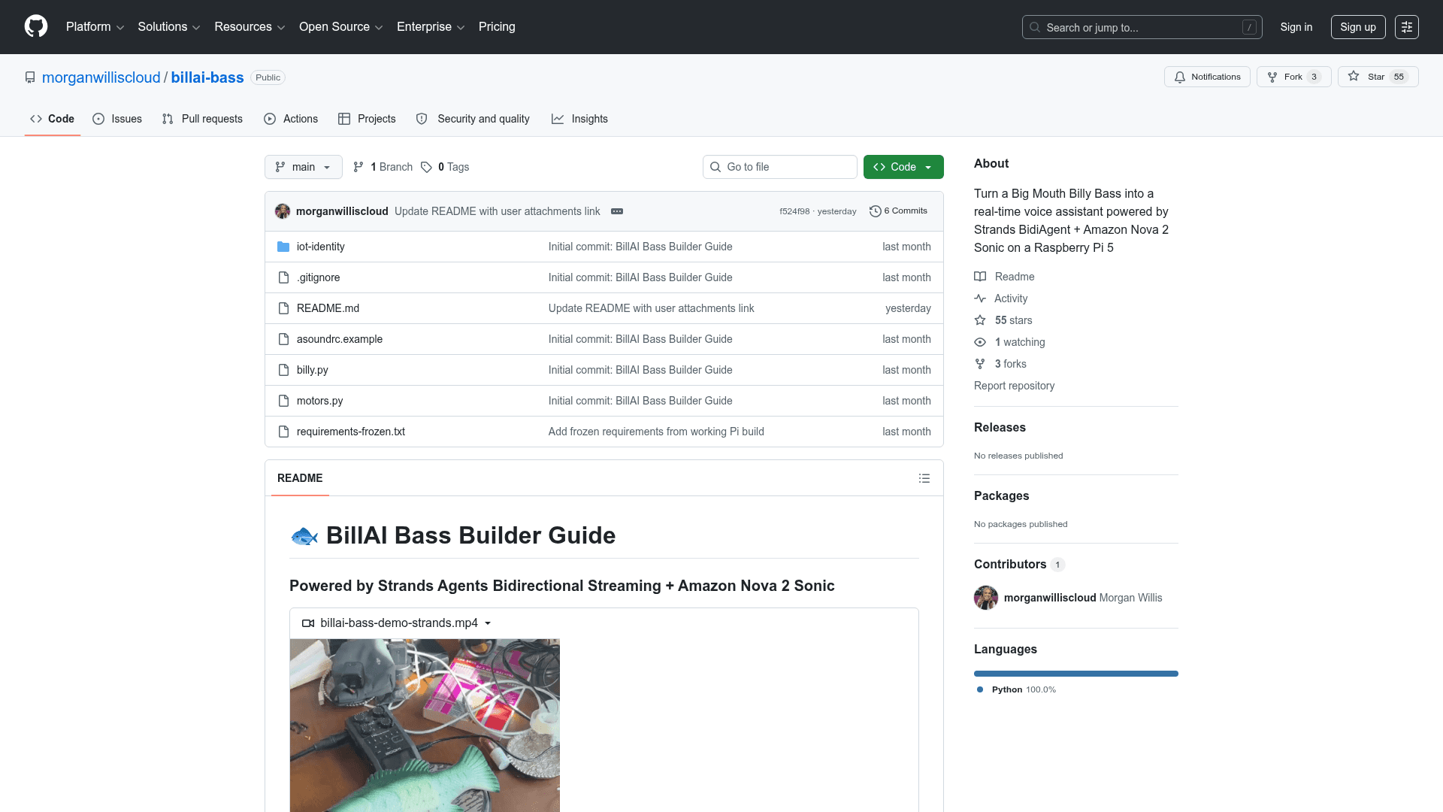Focus the Search or jump to field
Screen dimensions: 1443x812
[x=1142, y=27]
